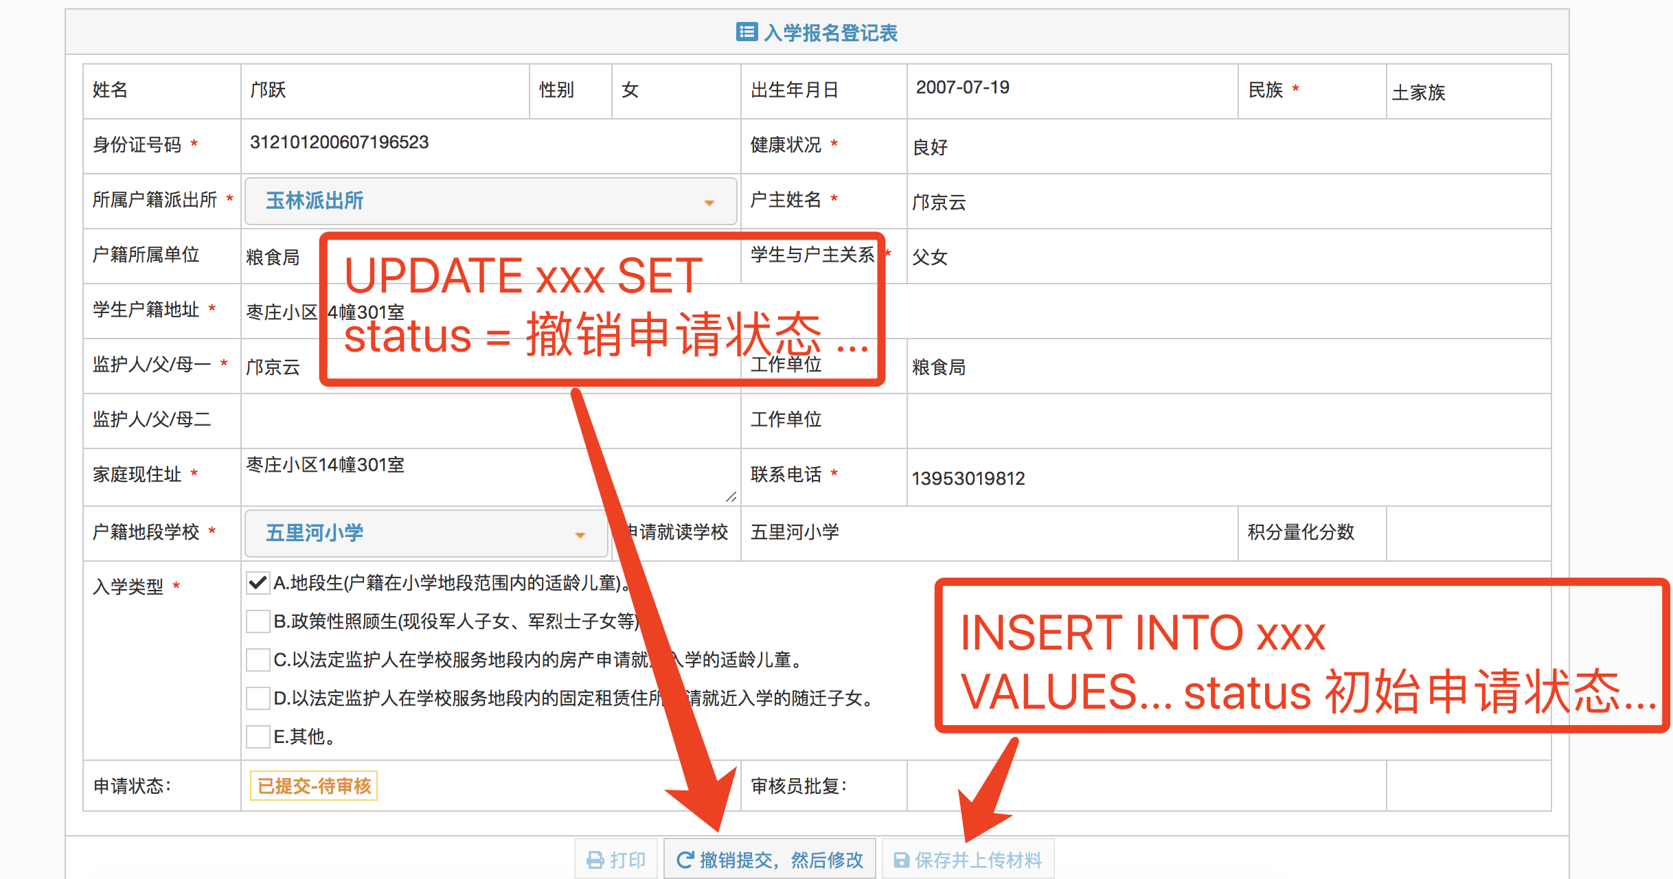Viewport: 1673px width, 879px height.
Task: Open the 玉林派出所 dropdown
Action: coord(490,201)
